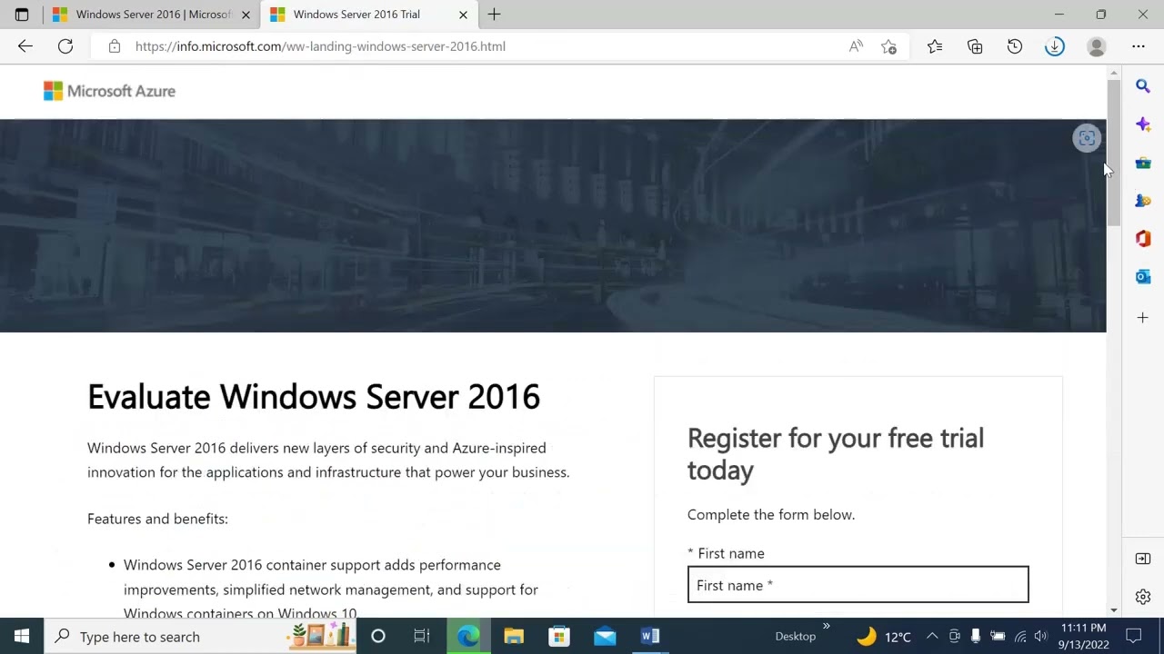The image size is (1164, 654).
Task: Open Mail app from taskbar
Action: point(605,636)
